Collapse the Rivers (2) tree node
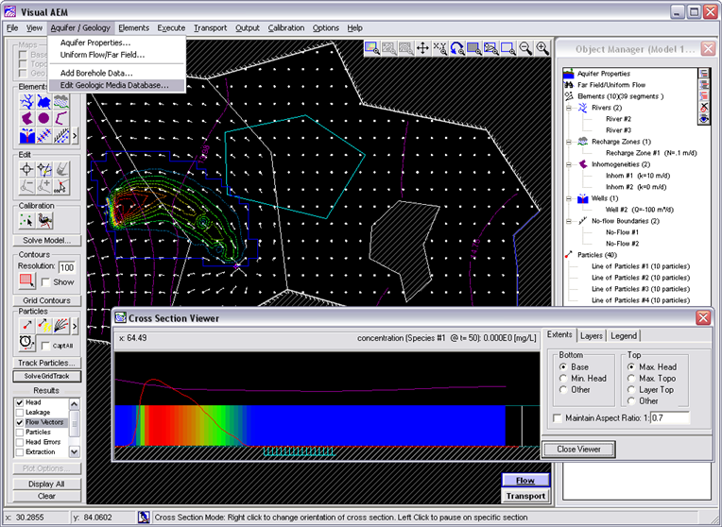This screenshot has height=527, width=722. 569,108
